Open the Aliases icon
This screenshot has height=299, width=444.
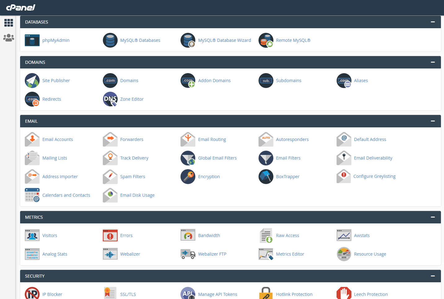tap(344, 81)
